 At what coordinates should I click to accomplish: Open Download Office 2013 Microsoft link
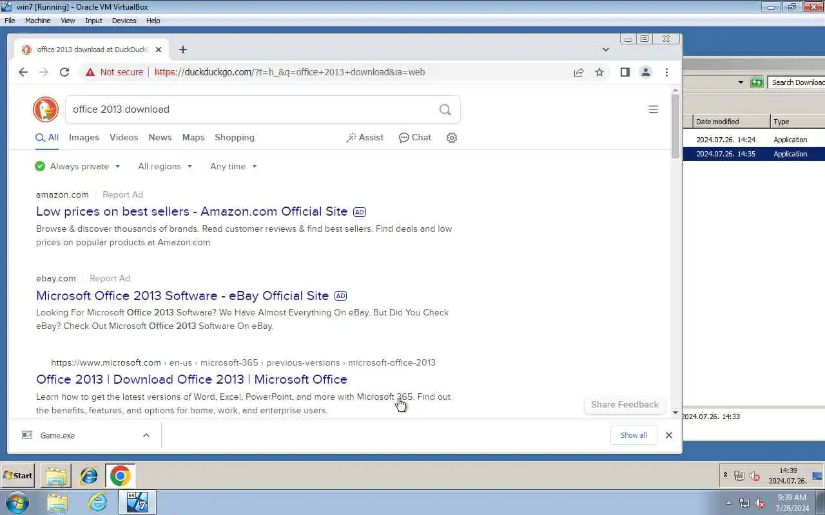[x=191, y=380]
